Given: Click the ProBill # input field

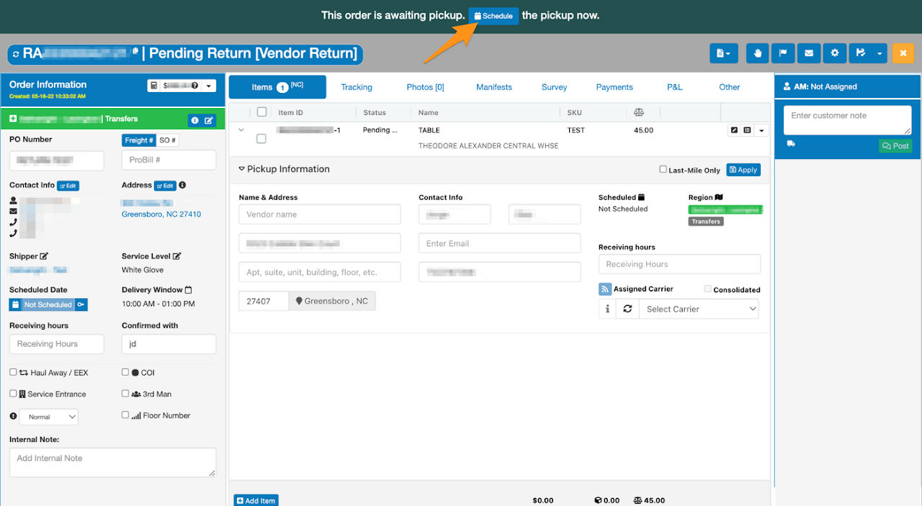Looking at the screenshot, I should 169,160.
